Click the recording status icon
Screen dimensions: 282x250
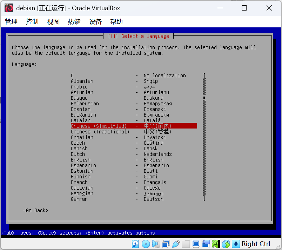pyautogui.click(x=206, y=244)
